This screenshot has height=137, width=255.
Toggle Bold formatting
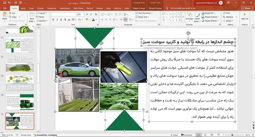click(53, 19)
